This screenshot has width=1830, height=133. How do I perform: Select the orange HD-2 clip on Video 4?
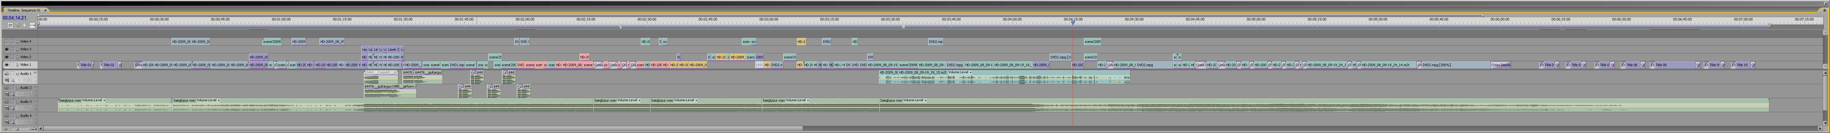tap(801, 41)
